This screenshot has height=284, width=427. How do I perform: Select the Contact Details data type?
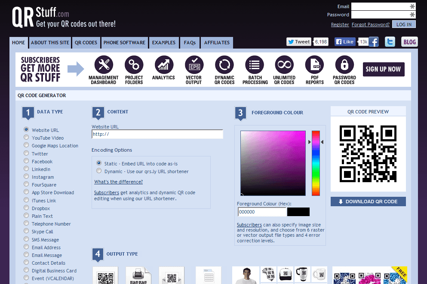[26, 262]
